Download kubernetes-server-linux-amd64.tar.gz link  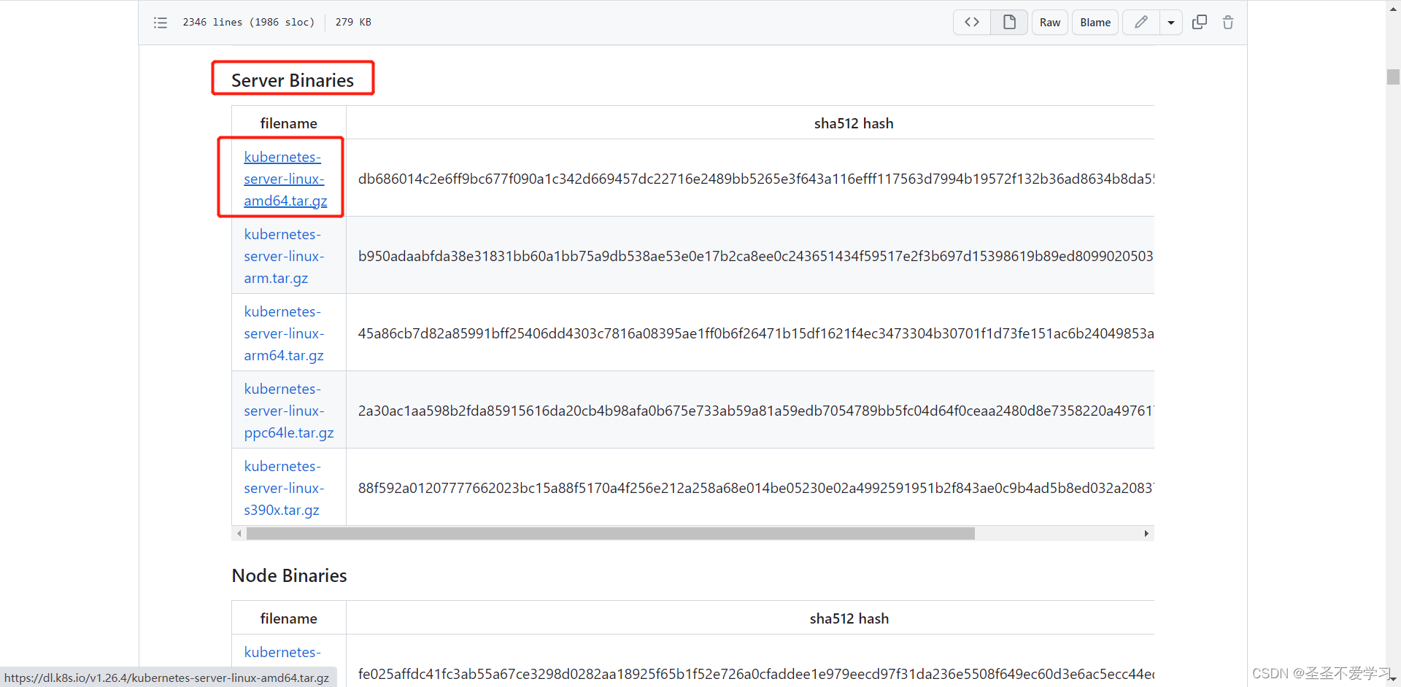click(285, 179)
